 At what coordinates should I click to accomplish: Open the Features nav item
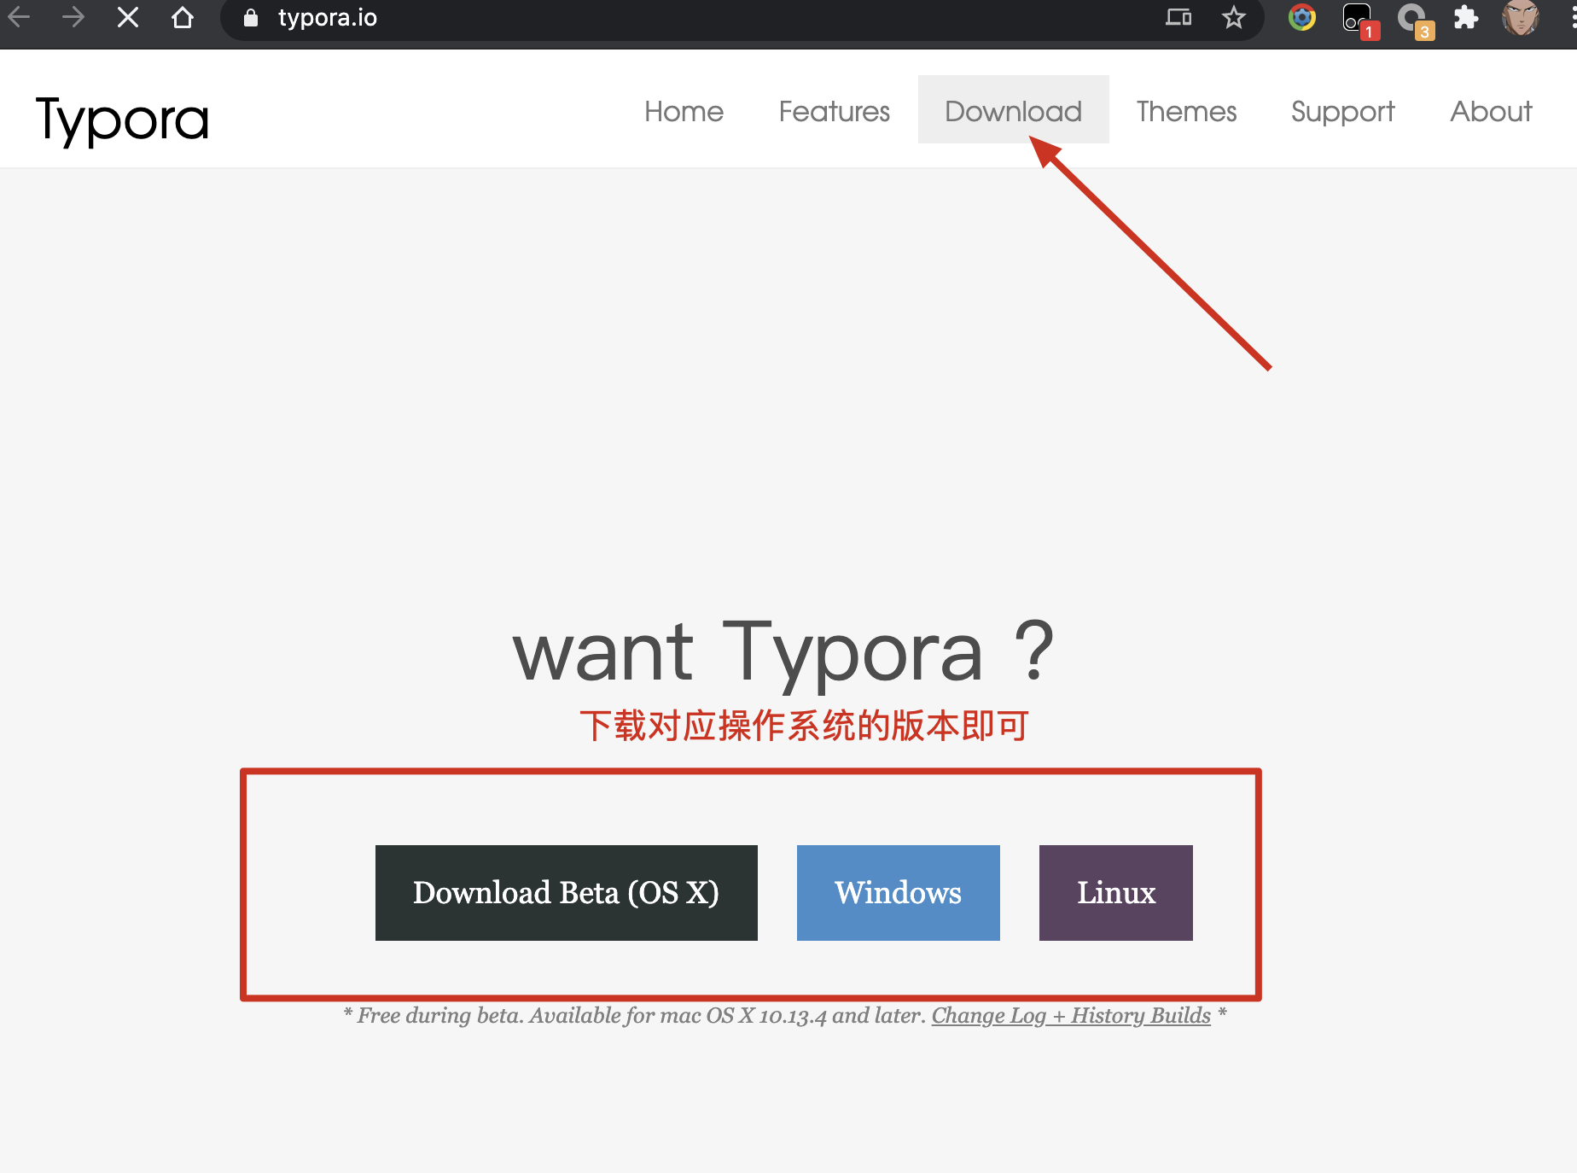coord(834,111)
